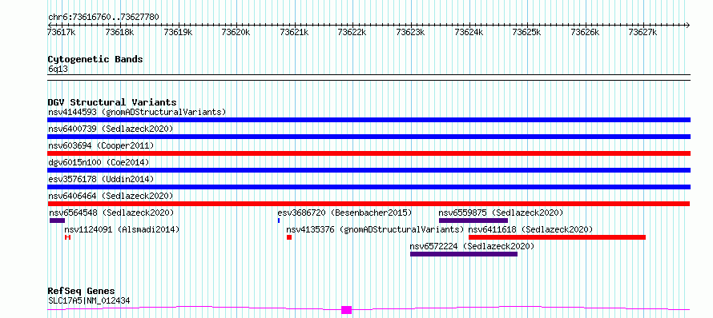Click the small purple nsv6564548 variant bar
The height and width of the screenshot is (318, 713).
click(x=58, y=221)
